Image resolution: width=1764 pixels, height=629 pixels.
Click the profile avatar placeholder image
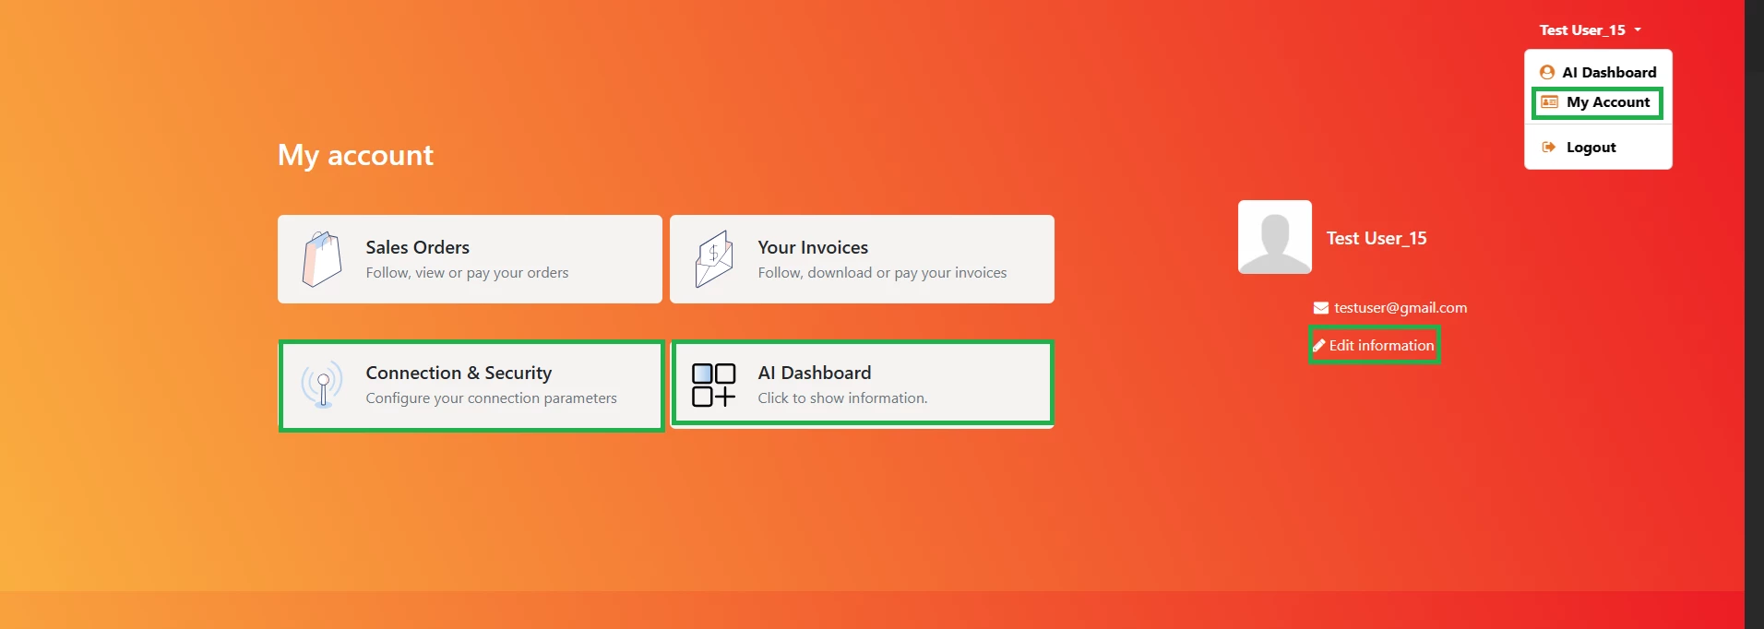tap(1274, 237)
